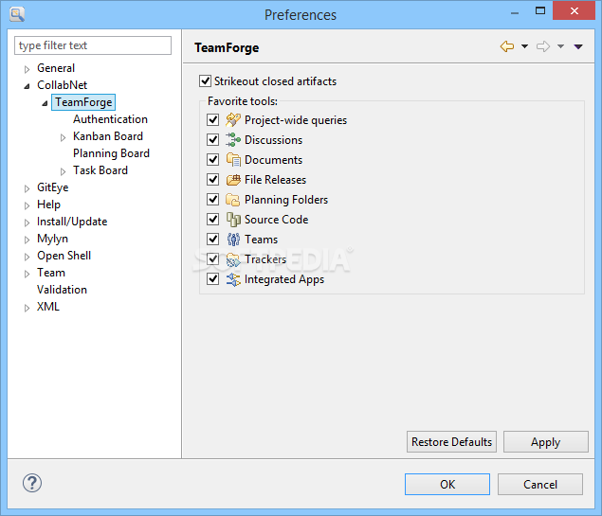This screenshot has width=602, height=516.
Task: Open the forward history dropdown arrow
Action: pos(560,46)
